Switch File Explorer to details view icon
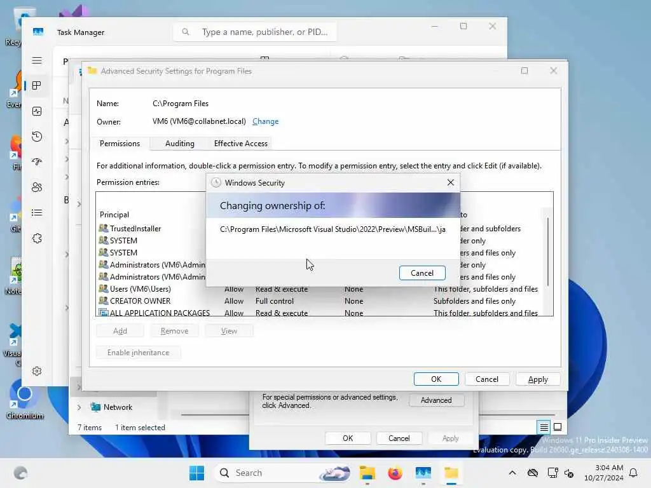The image size is (651, 488). 544,427
